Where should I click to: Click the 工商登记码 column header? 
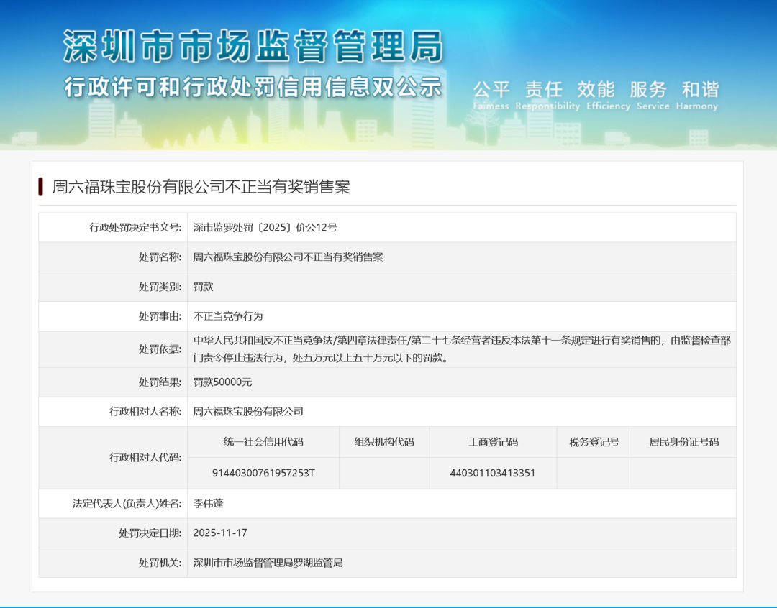tap(493, 442)
